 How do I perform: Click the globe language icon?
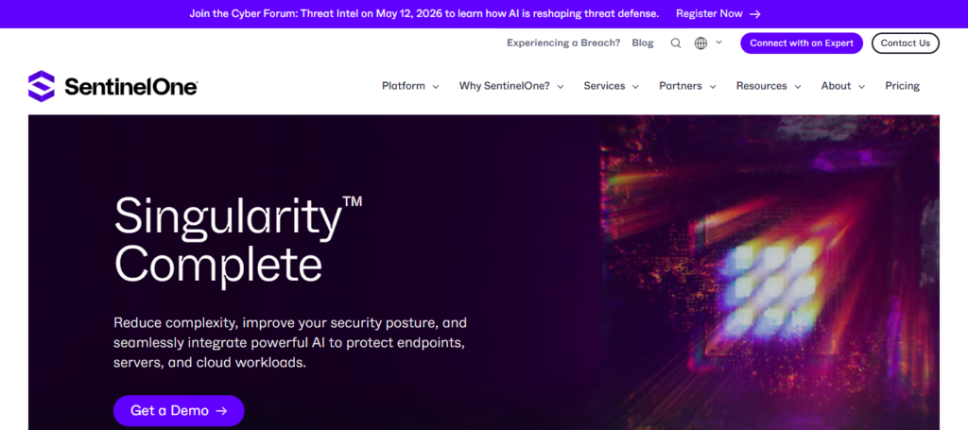tap(700, 43)
